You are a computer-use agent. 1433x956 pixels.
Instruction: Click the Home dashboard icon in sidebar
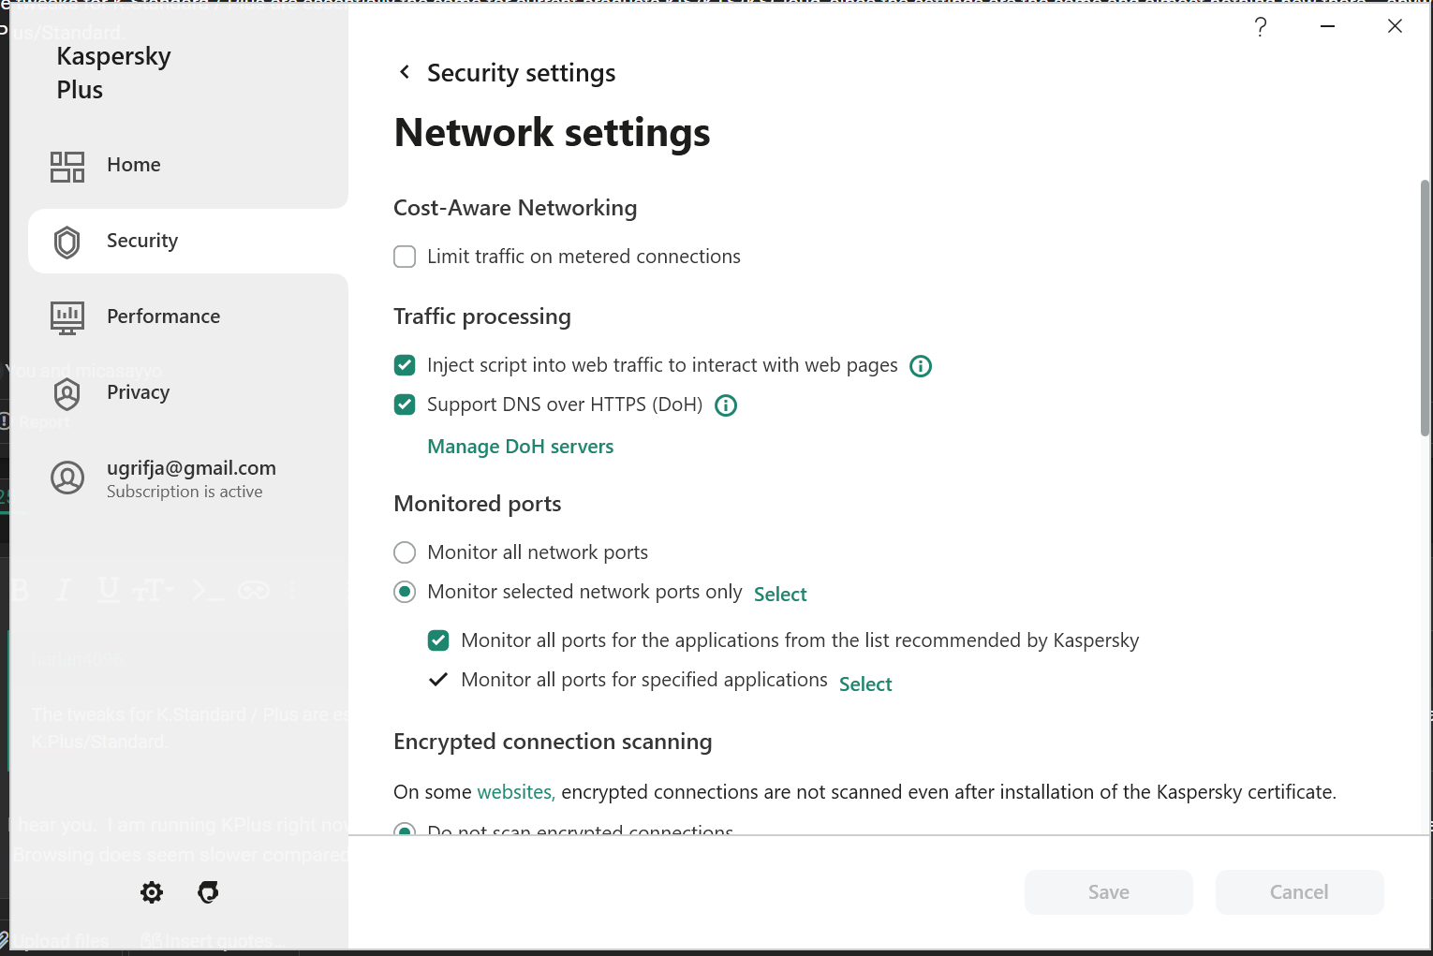67,167
